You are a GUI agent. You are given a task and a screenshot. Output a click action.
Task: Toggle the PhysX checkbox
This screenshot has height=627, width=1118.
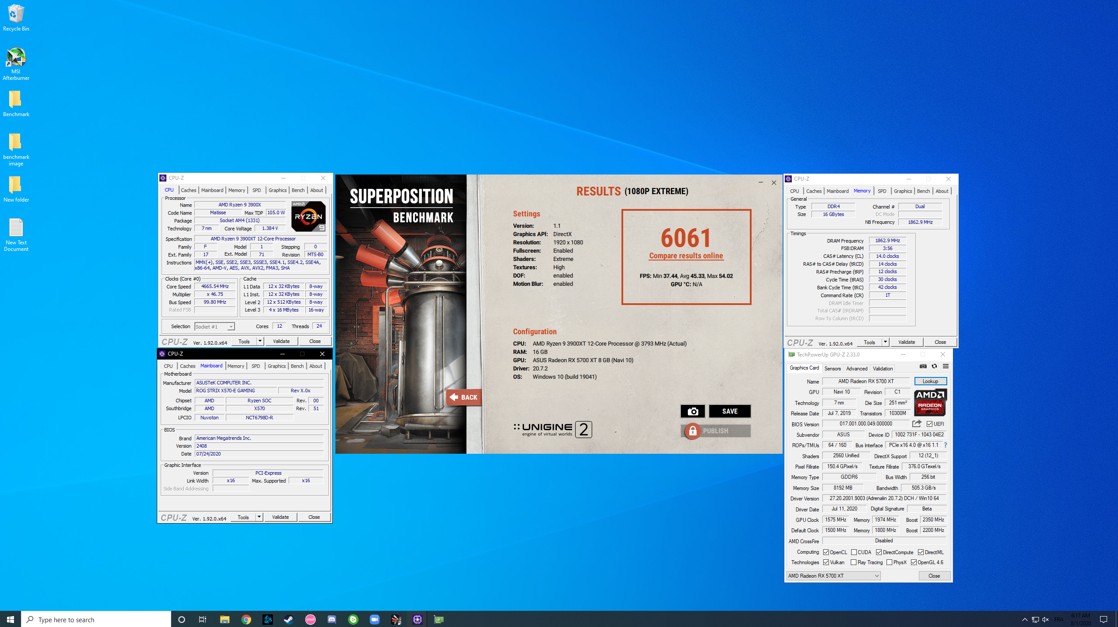(x=890, y=562)
